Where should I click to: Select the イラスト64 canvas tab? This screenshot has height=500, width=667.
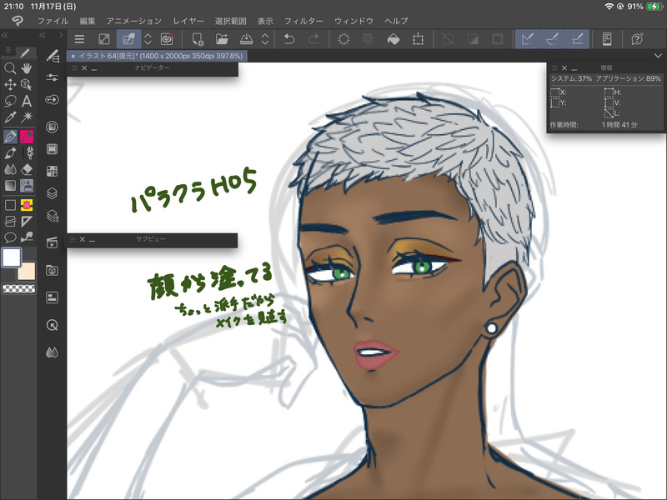tap(157, 56)
